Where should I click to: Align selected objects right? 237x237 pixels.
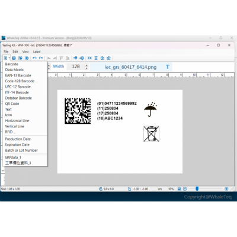55,58
